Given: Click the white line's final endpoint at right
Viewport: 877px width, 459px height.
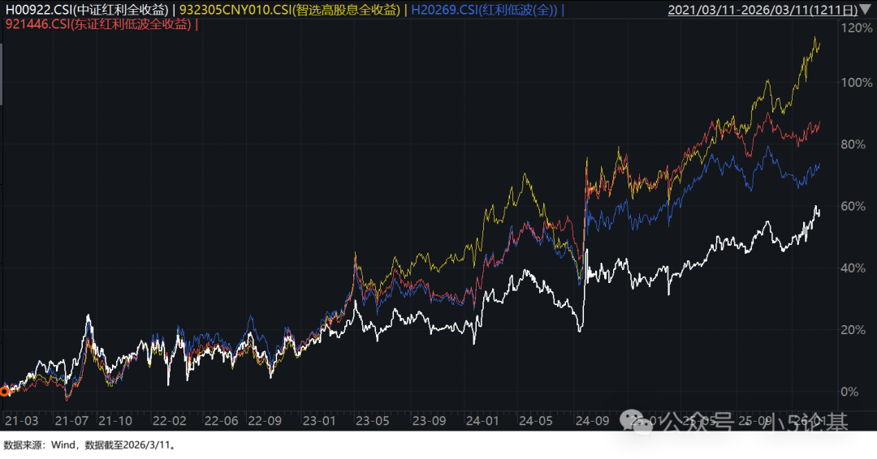Looking at the screenshot, I should click(819, 212).
